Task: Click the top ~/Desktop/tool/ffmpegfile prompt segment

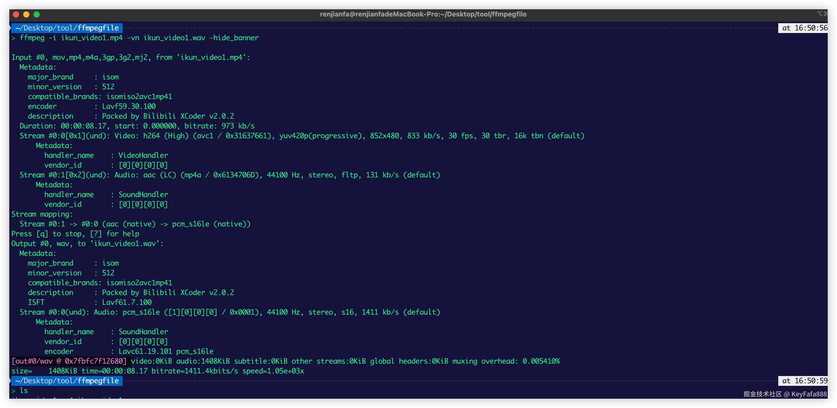Action: (x=67, y=28)
